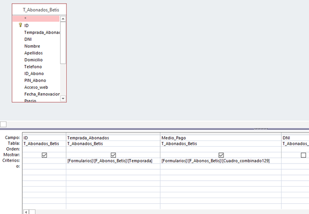Click the Tabla cell under the ID column
The height and width of the screenshot is (214, 309).
click(x=44, y=144)
